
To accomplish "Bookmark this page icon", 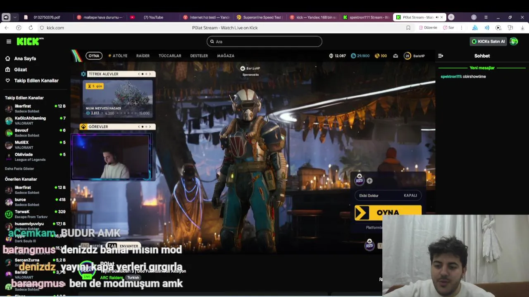I will (408, 28).
